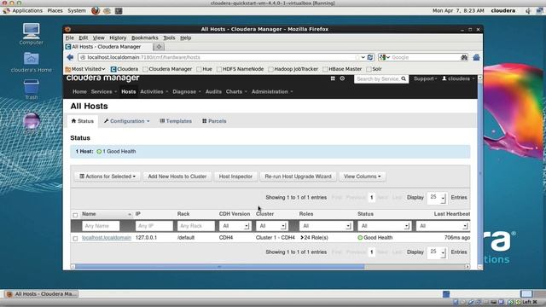The height and width of the screenshot is (307, 546).
Task: Switch to the Templates tab
Action: point(176,121)
